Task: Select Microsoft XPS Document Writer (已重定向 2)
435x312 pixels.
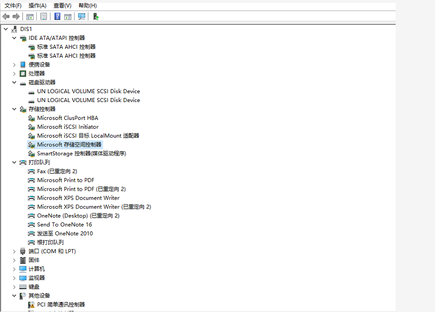Action: [94, 207]
